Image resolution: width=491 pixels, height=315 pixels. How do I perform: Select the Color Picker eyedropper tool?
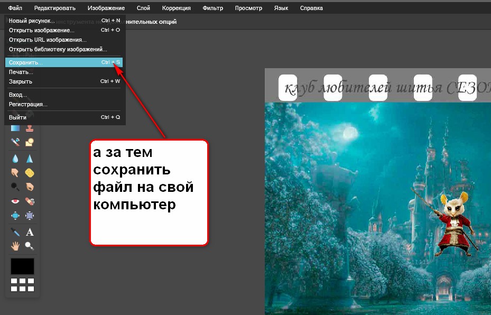tap(15, 232)
